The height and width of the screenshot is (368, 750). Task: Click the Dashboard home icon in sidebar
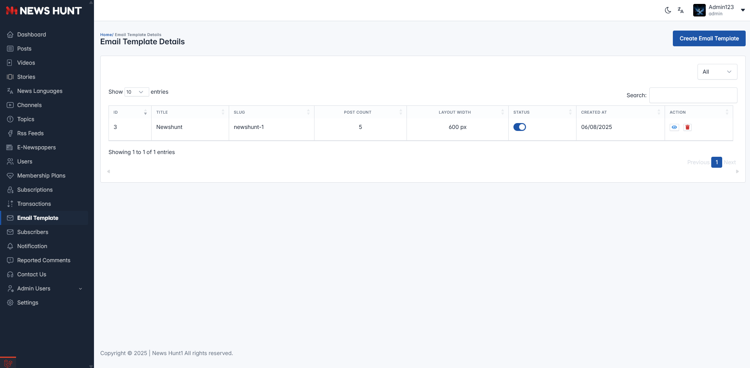coord(10,34)
